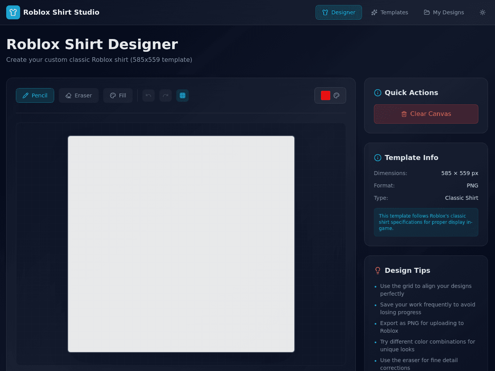Click the sparkle icon beside Templates
Viewport: 495px width, 371px height.
(374, 12)
